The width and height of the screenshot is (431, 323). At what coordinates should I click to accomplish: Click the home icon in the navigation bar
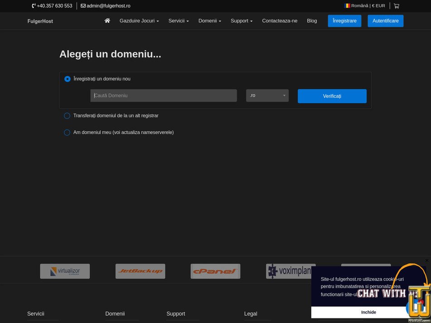(x=107, y=20)
